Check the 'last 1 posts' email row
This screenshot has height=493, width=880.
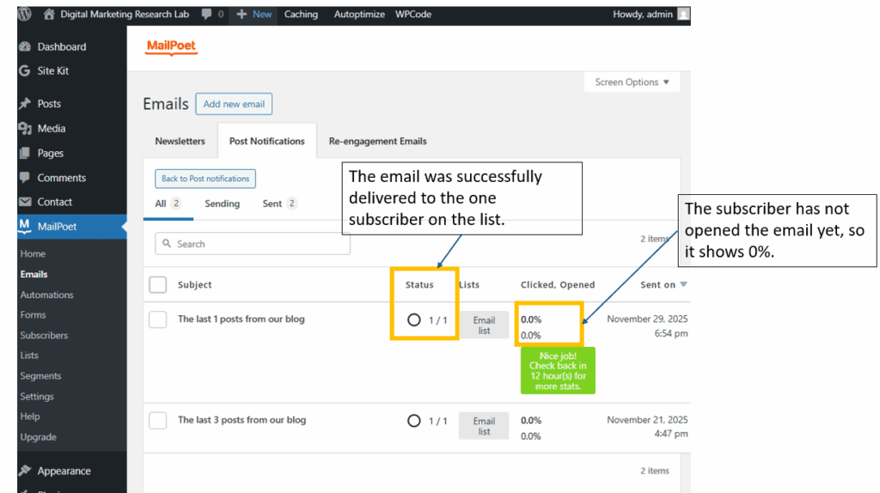click(x=158, y=320)
